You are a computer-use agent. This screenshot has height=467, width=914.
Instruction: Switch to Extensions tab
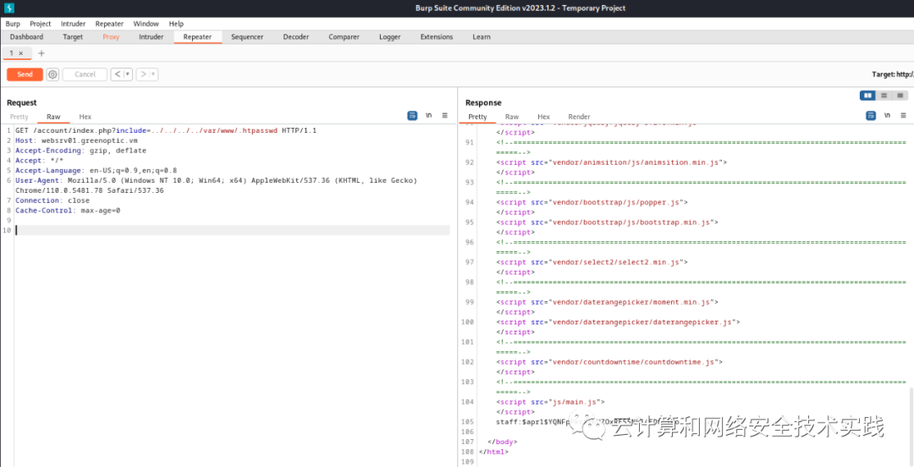437,36
